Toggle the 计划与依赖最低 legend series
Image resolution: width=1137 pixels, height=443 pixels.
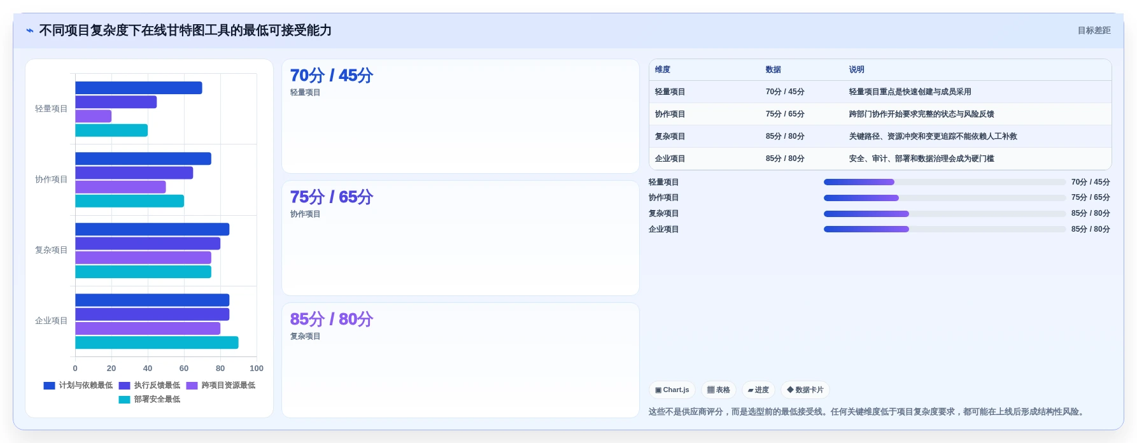coord(78,385)
